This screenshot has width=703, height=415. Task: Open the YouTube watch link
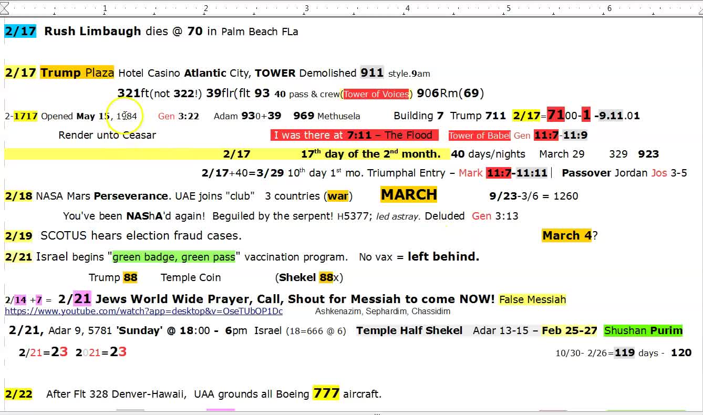coord(143,311)
